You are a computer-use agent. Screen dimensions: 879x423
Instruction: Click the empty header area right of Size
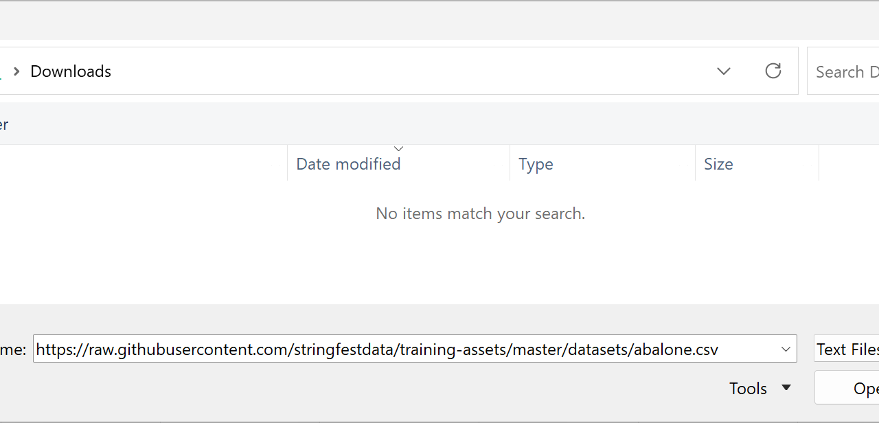849,164
